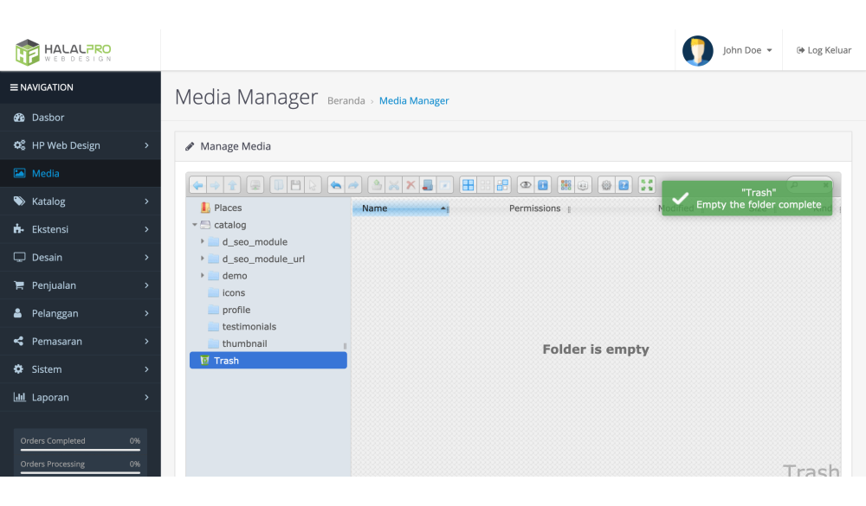Click the Get info icon in toolbar
The image size is (866, 506).
click(x=543, y=185)
